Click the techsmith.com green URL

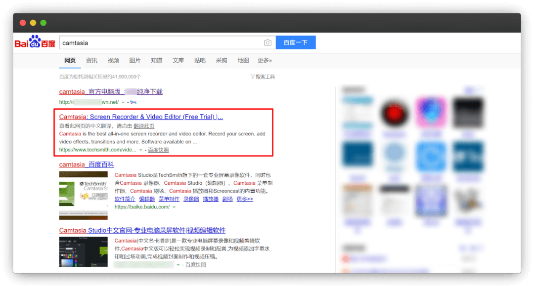[x=98, y=150]
